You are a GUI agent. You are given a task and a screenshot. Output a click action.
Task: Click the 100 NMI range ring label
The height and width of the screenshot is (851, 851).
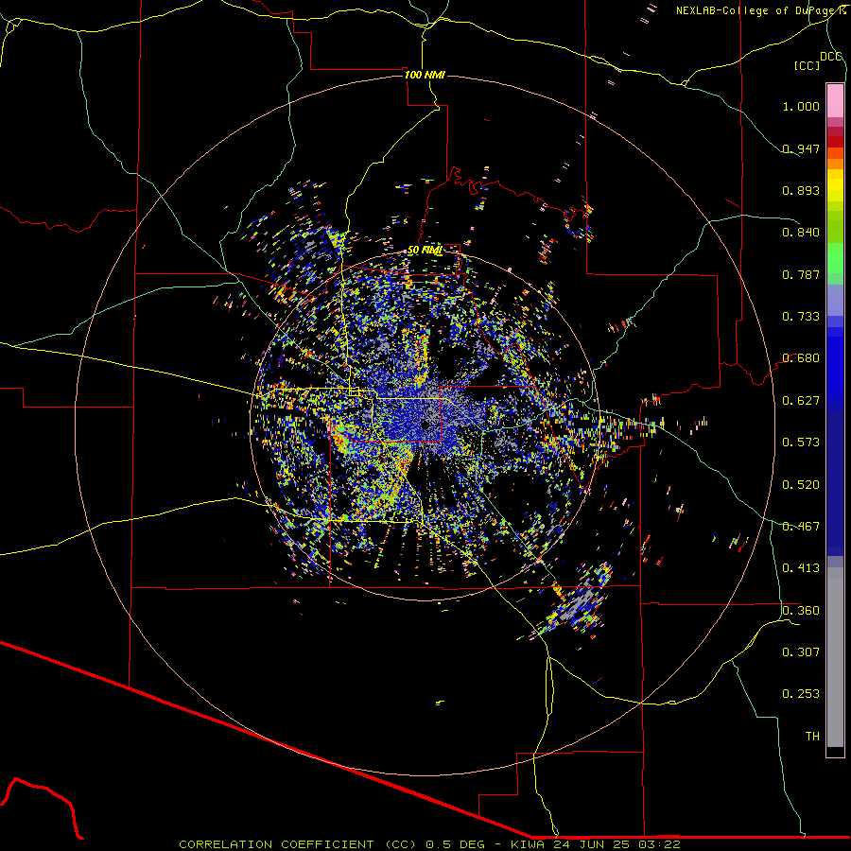[x=425, y=75]
